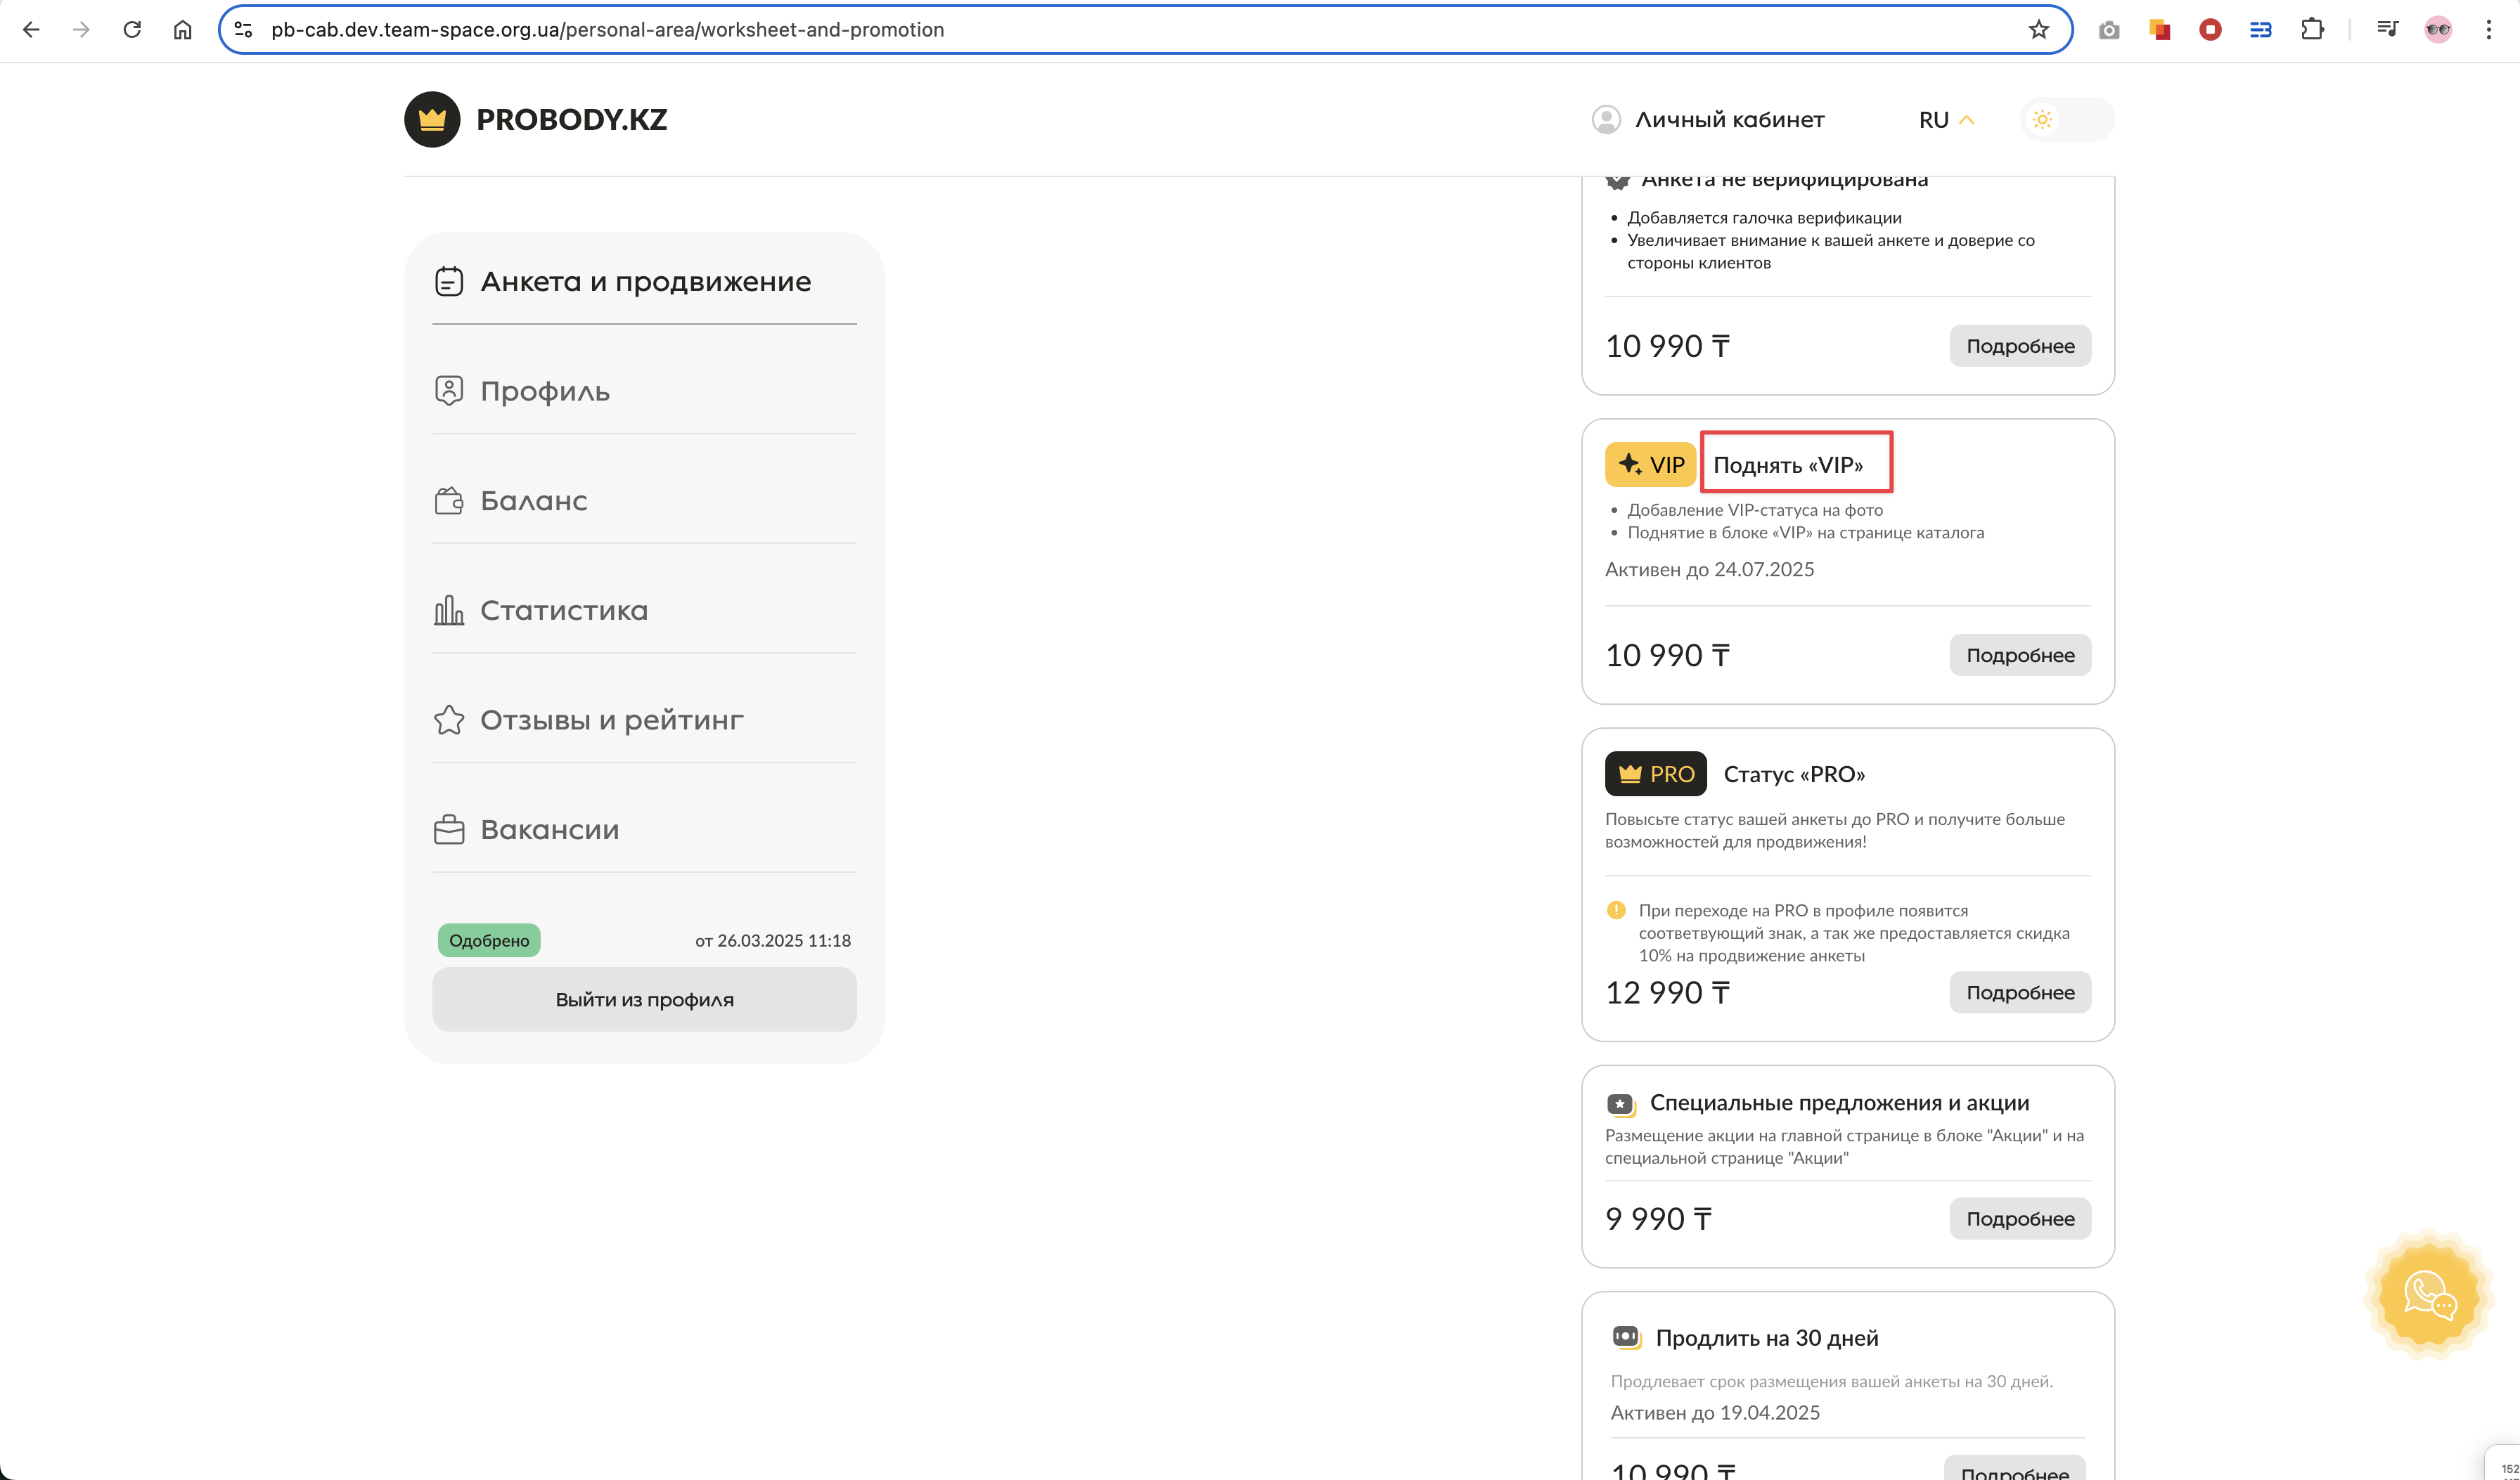2520x1480 pixels.
Task: Go to Баланс in the sidebar
Action: 533,500
